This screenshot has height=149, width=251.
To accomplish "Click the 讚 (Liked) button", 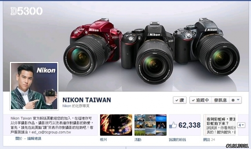I will 180,100.
